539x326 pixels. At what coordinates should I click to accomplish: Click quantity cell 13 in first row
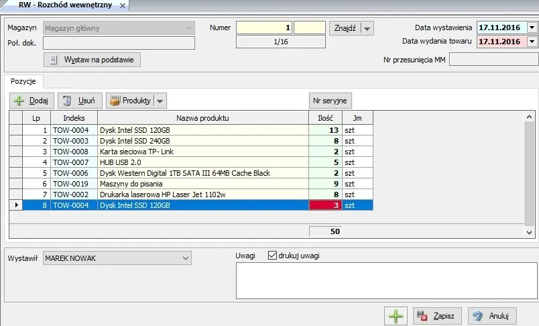(326, 130)
